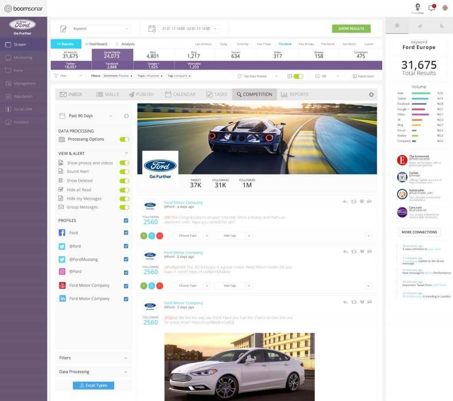Viewport: 453px width, 401px height.
Task: Open the Filter dropdown
Action: pyautogui.click(x=68, y=76)
